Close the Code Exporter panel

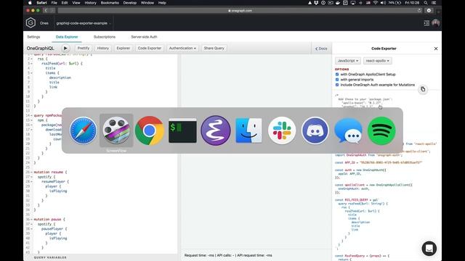(436, 49)
